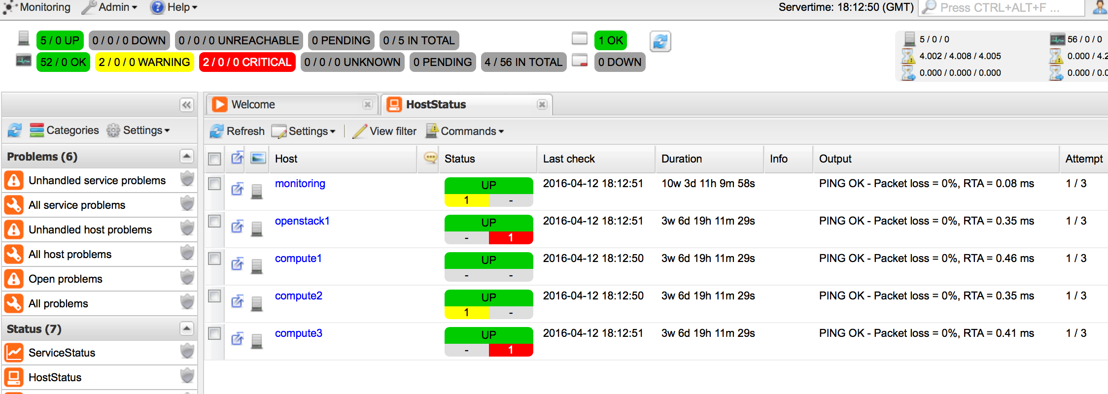Open the compute3 host link
1108x394 pixels.
(299, 333)
